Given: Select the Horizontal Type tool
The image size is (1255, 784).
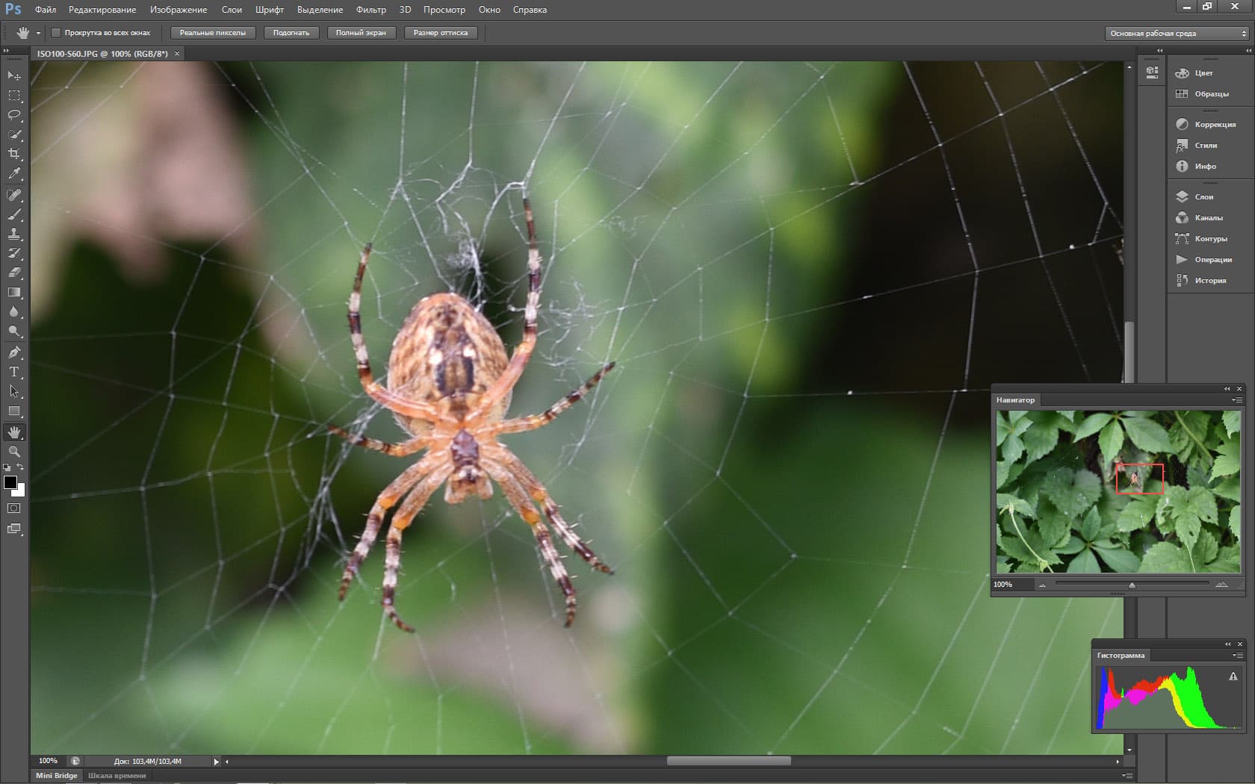Looking at the screenshot, I should point(14,372).
